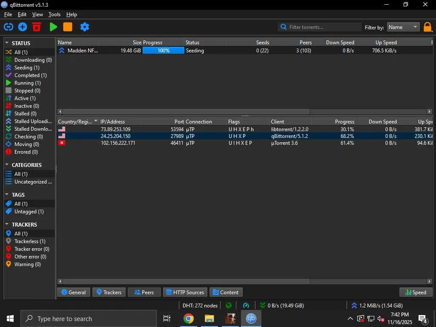
Task: Select Stalled (0) status filter
Action: (x=29, y=113)
